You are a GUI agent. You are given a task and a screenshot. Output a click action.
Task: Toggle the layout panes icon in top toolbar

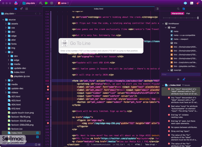tap(192, 3)
